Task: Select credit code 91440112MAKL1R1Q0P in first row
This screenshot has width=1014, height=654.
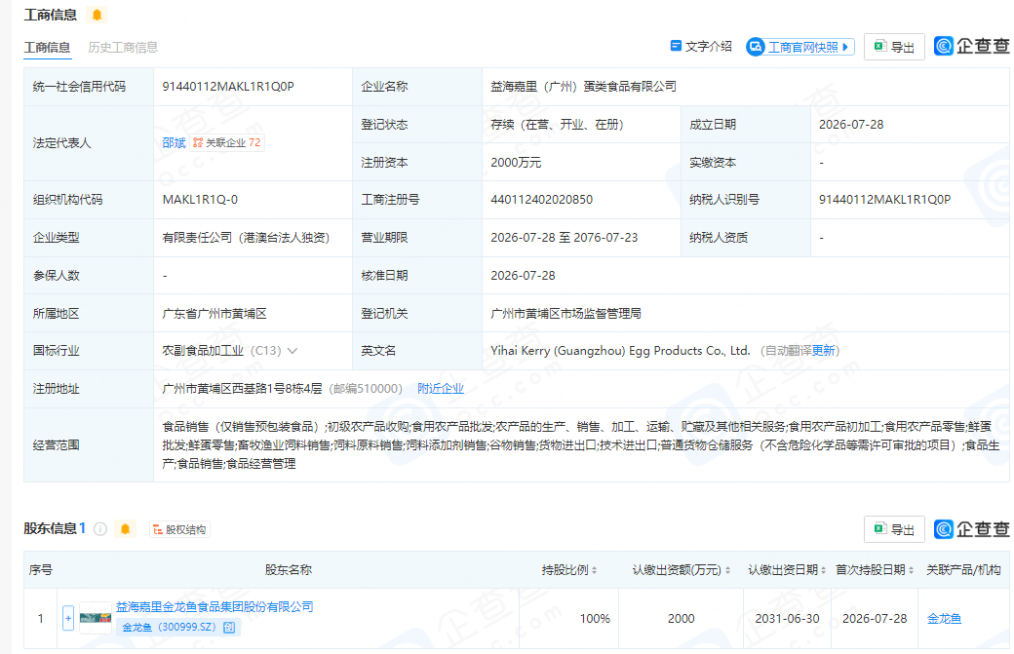Action: point(228,87)
